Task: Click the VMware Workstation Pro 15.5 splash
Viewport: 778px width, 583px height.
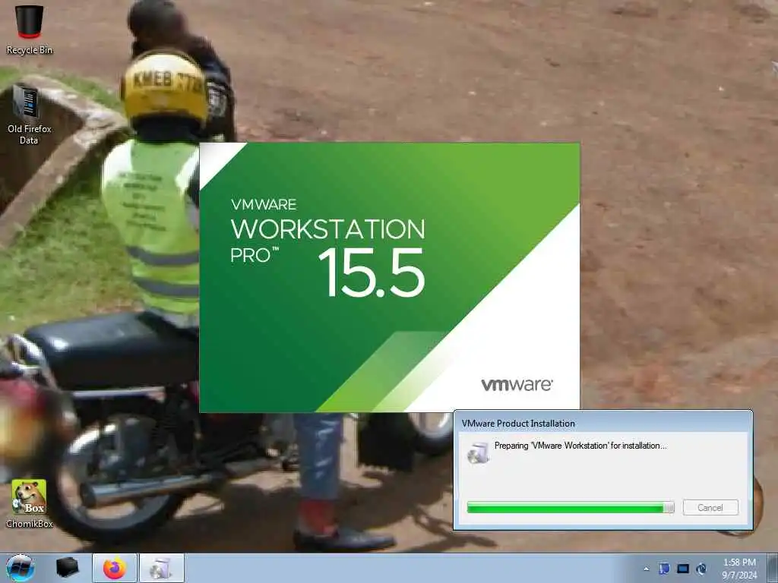Action: click(x=390, y=277)
